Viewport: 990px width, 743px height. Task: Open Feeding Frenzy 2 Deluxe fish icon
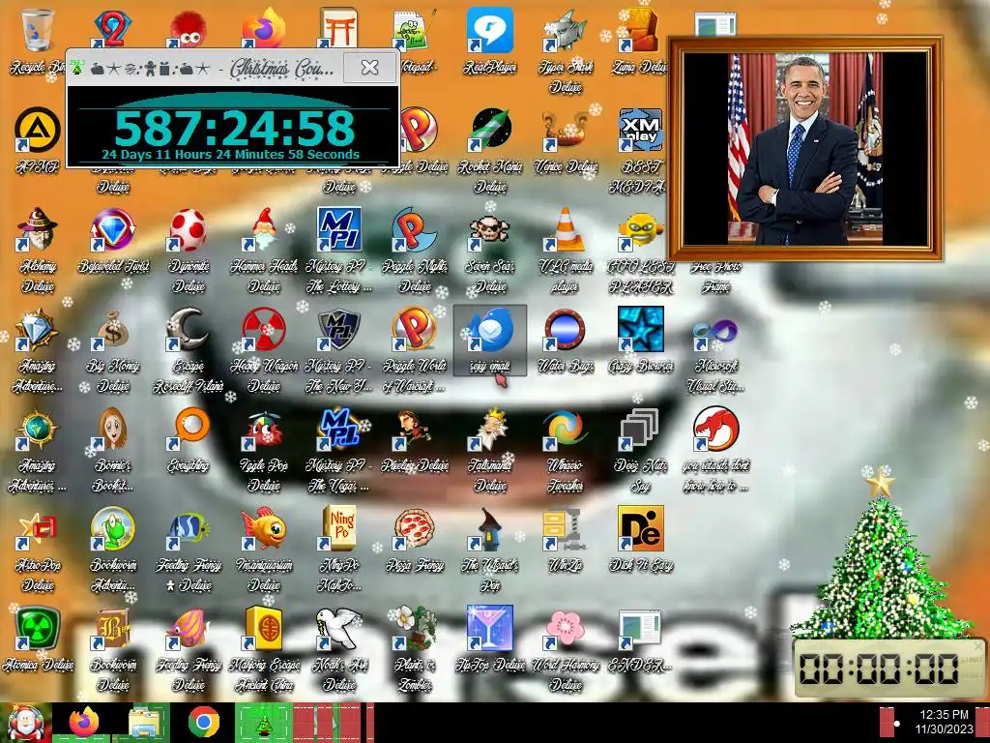[189, 528]
